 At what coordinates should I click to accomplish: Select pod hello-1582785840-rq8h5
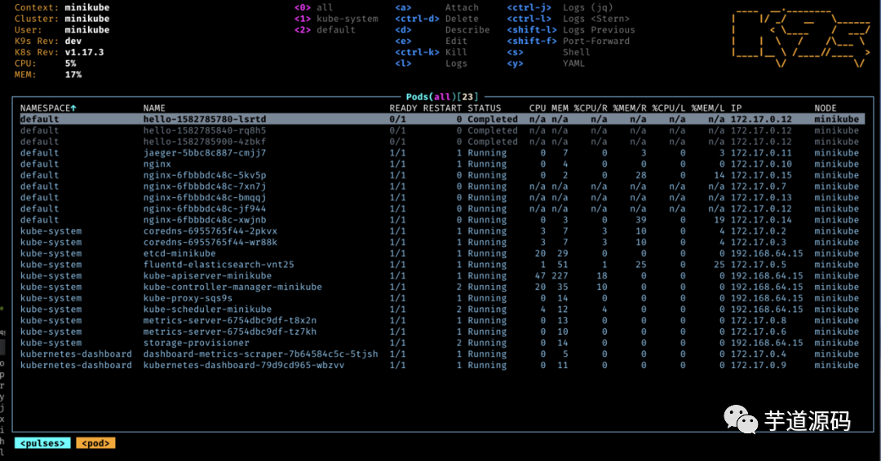click(x=442, y=130)
